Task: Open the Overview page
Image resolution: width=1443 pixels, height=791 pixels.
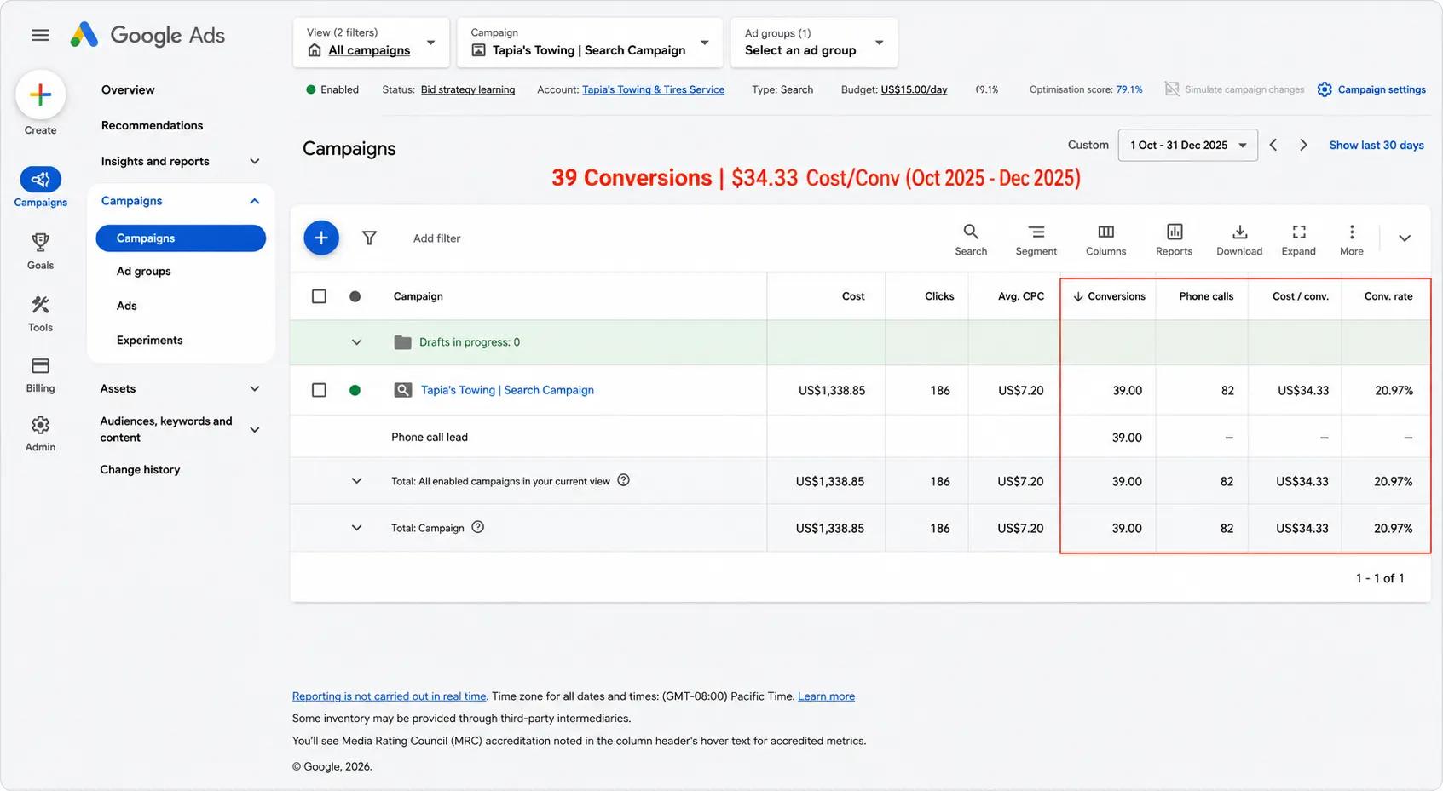Action: [x=128, y=89]
